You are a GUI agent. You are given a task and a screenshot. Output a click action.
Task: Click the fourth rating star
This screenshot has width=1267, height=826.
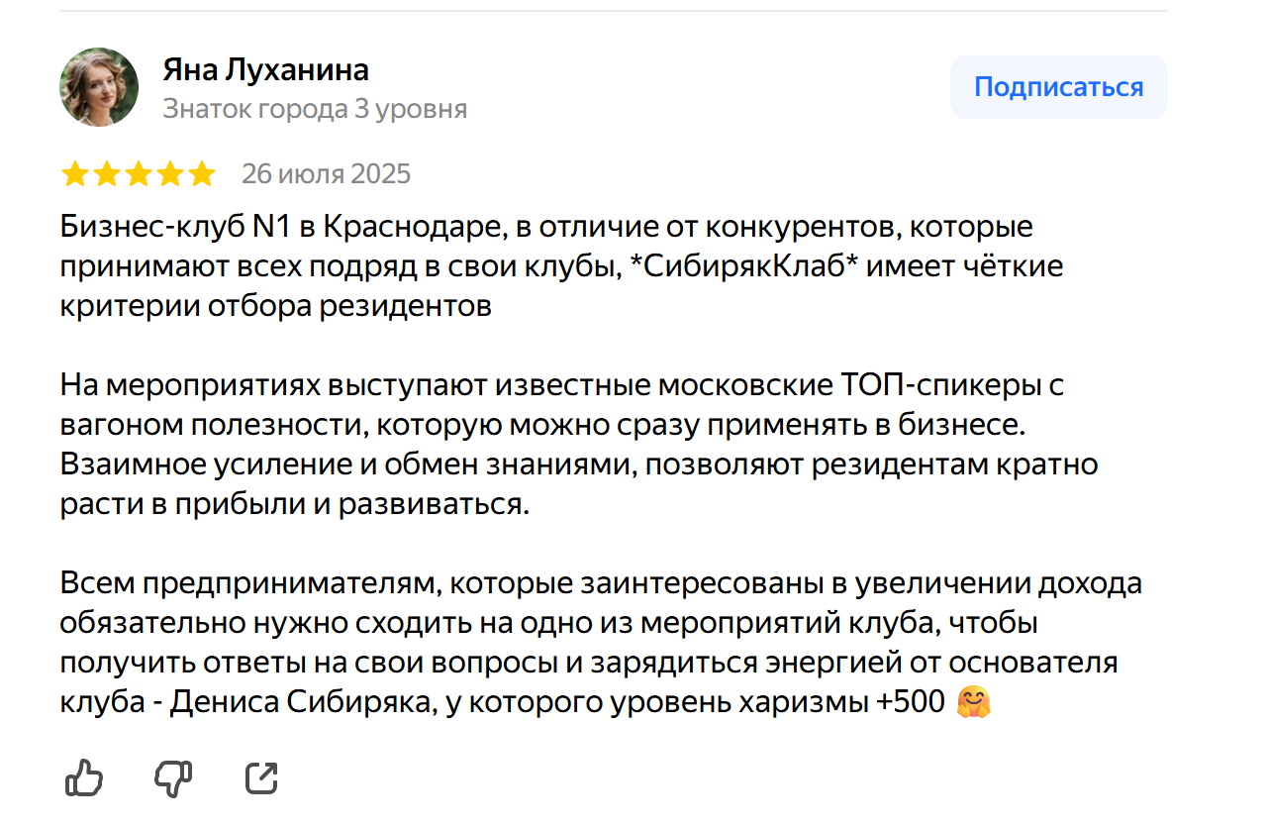(x=169, y=175)
